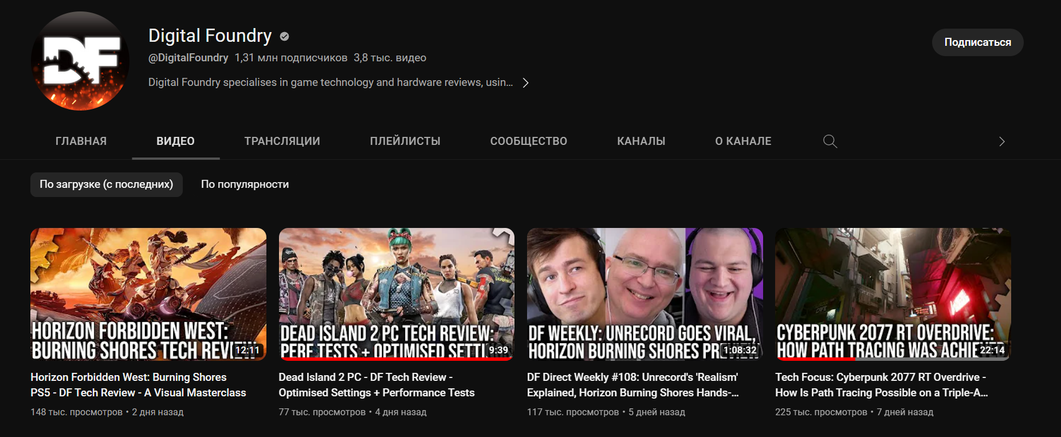Viewport: 1061px width, 437px height.
Task: Click the @DigitalFoundry handle text
Action: tap(188, 58)
